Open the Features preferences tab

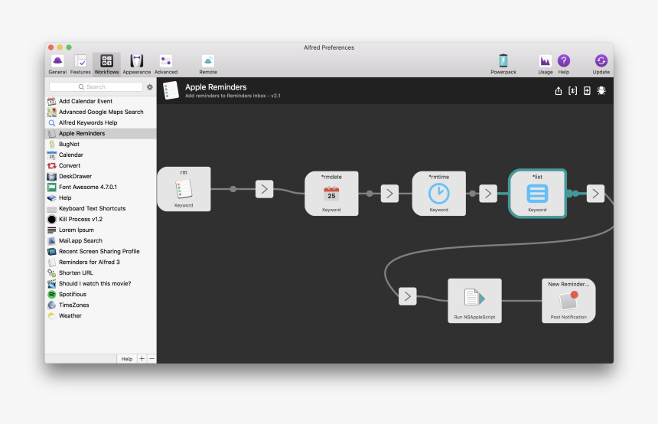[80, 64]
